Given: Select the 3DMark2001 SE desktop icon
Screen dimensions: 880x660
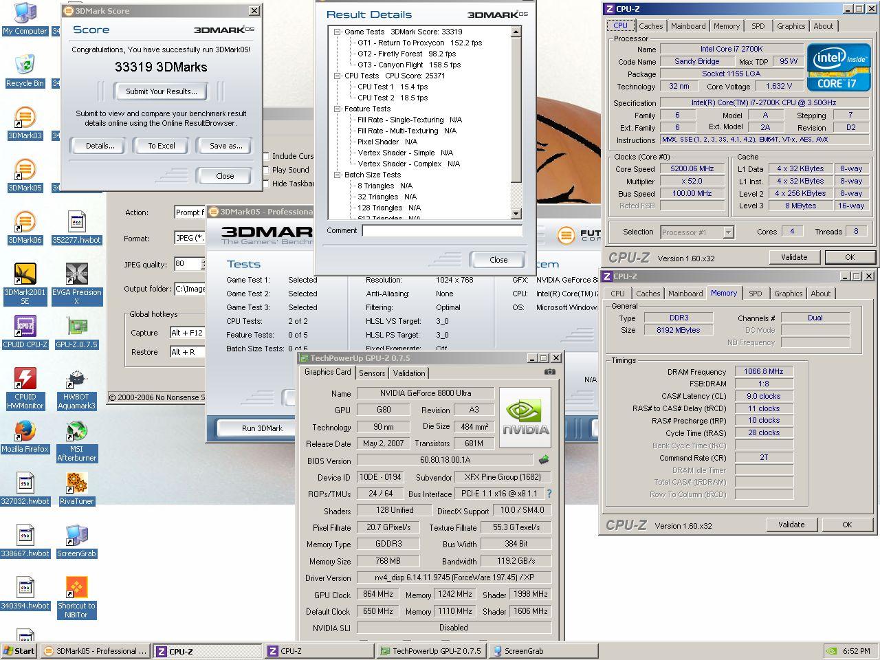Looking at the screenshot, I should (x=25, y=283).
